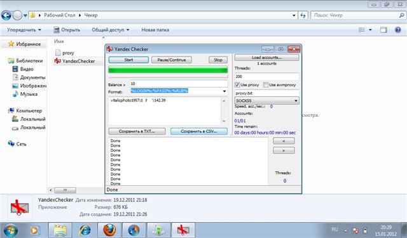Click the proxy.txt file field
Screen dimensions: 407x238
(x=266, y=93)
